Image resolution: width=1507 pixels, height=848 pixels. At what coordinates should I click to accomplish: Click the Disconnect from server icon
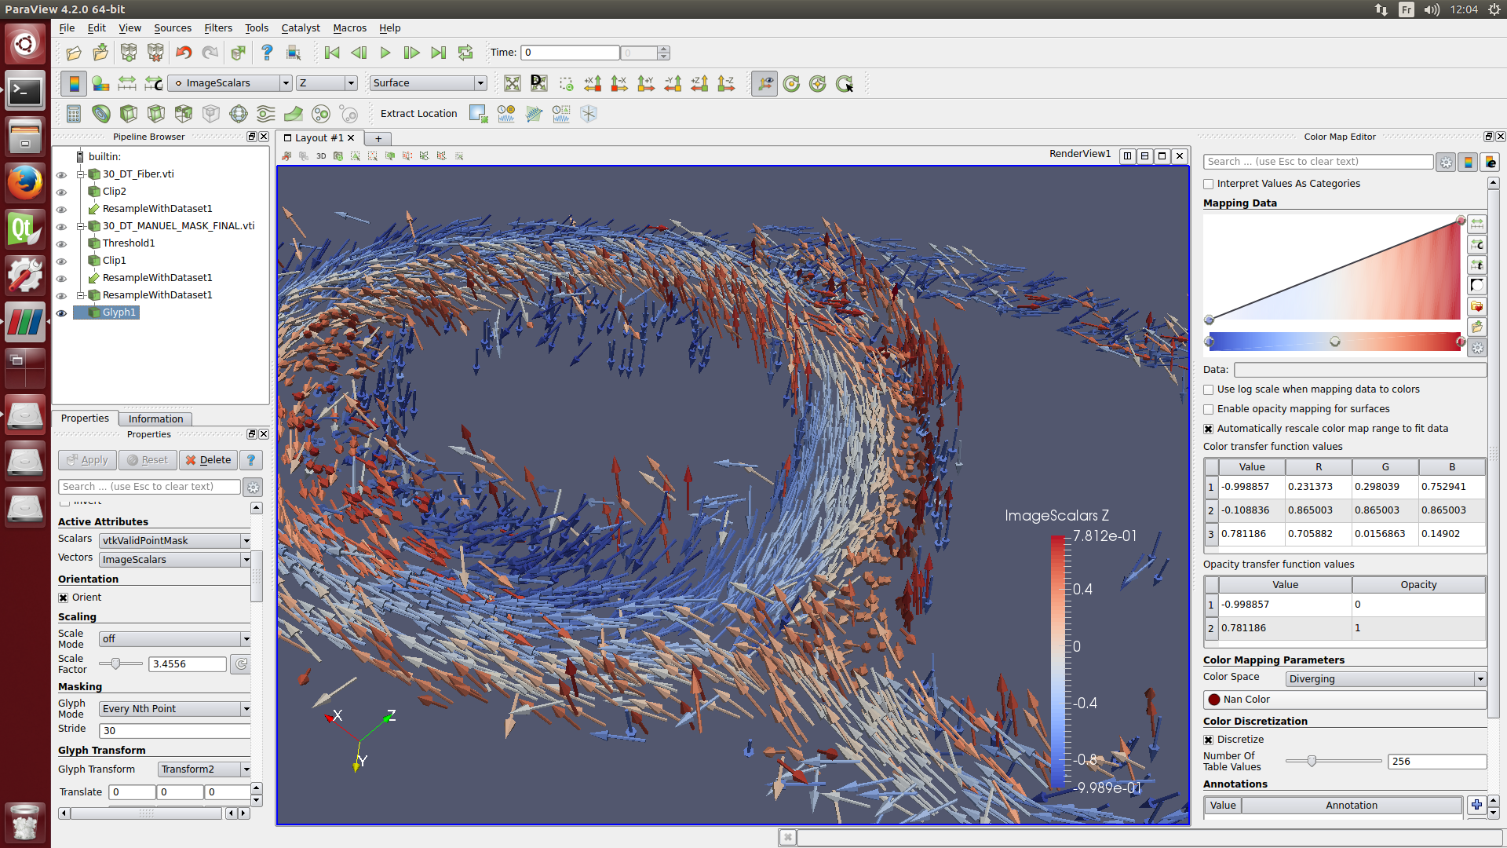[x=155, y=53]
